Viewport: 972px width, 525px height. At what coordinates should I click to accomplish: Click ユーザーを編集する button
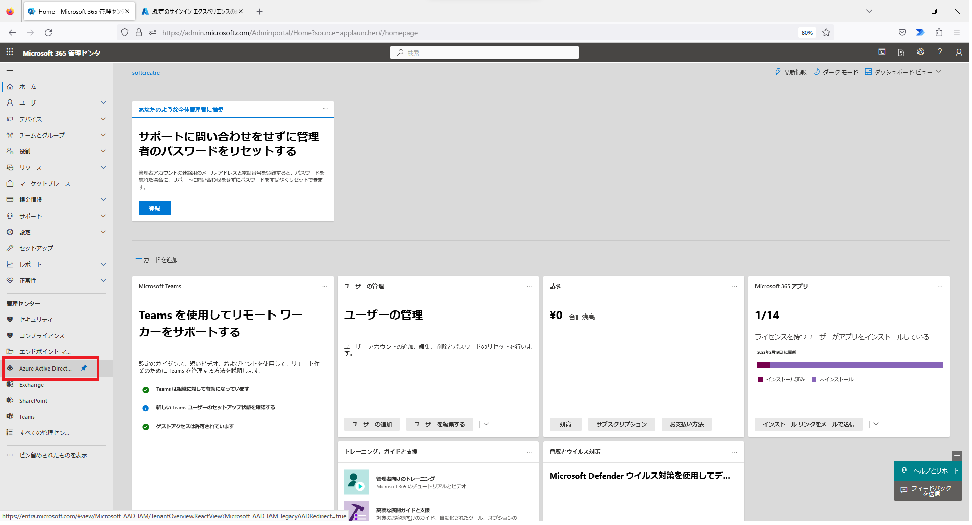[x=440, y=424]
